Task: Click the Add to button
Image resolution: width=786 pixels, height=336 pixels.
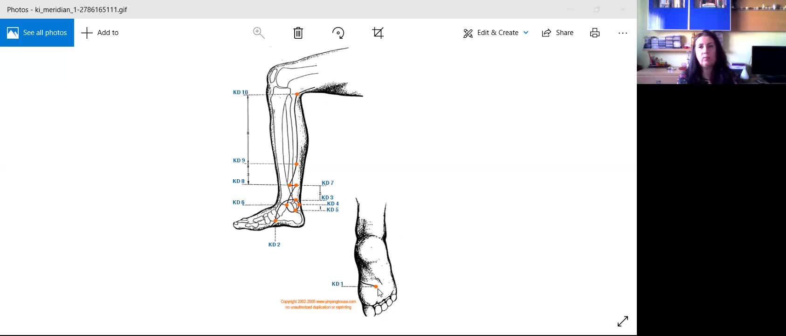Action: point(100,33)
